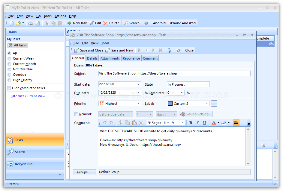
Task: Apply Bold in the comment editor
Action: pos(191,123)
